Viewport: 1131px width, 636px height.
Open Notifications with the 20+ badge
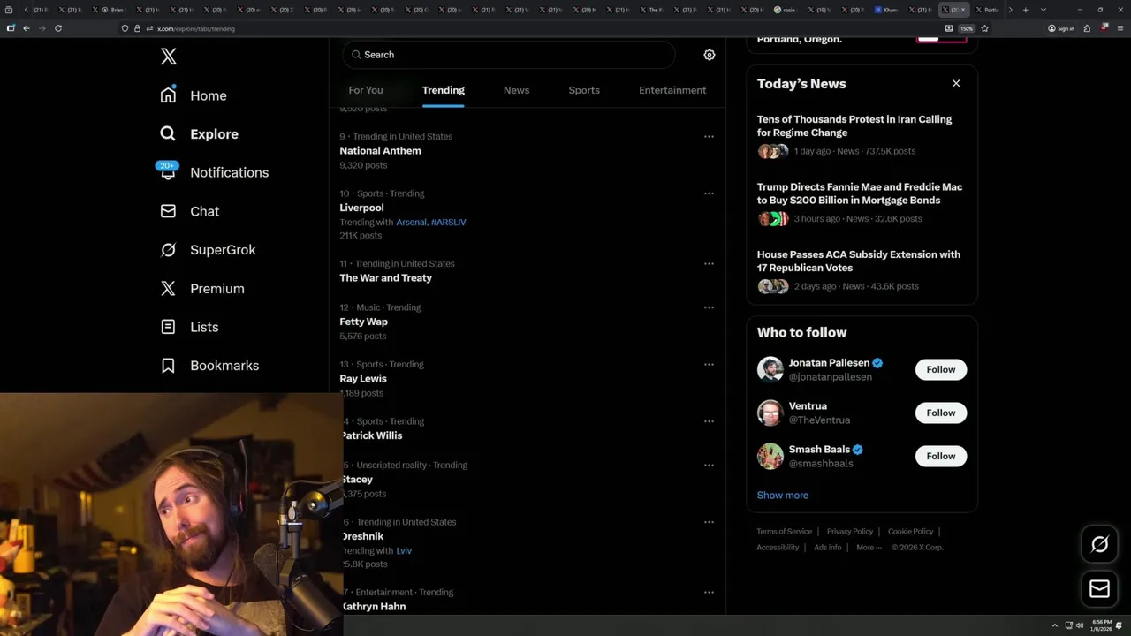[213, 172]
